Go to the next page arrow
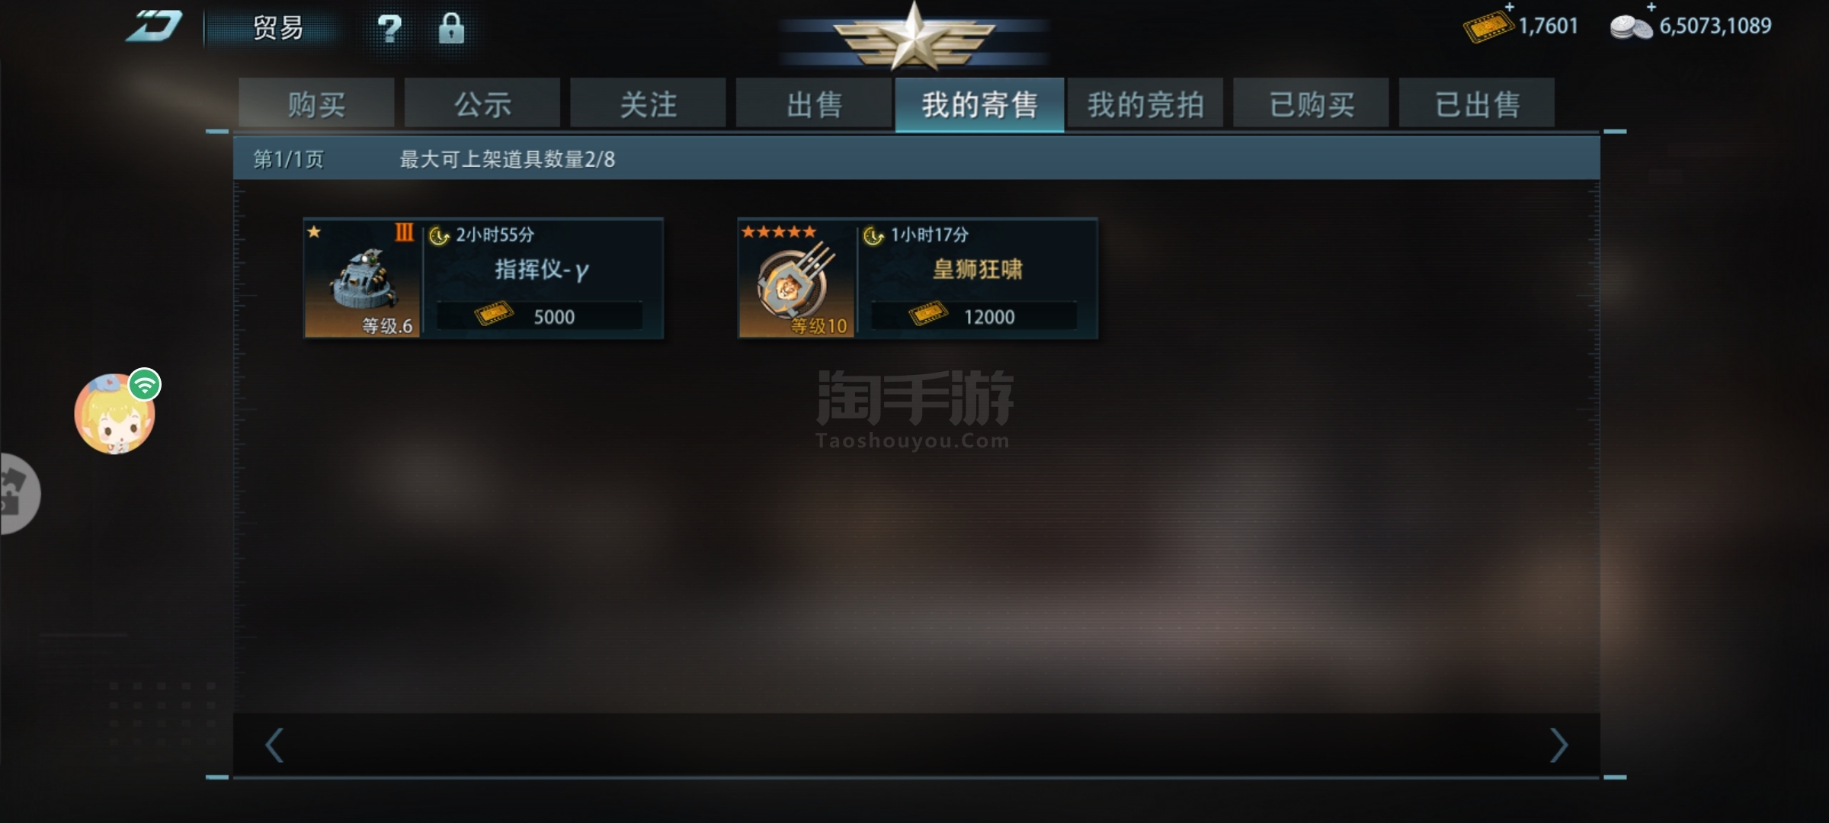The height and width of the screenshot is (823, 1829). [x=1559, y=745]
